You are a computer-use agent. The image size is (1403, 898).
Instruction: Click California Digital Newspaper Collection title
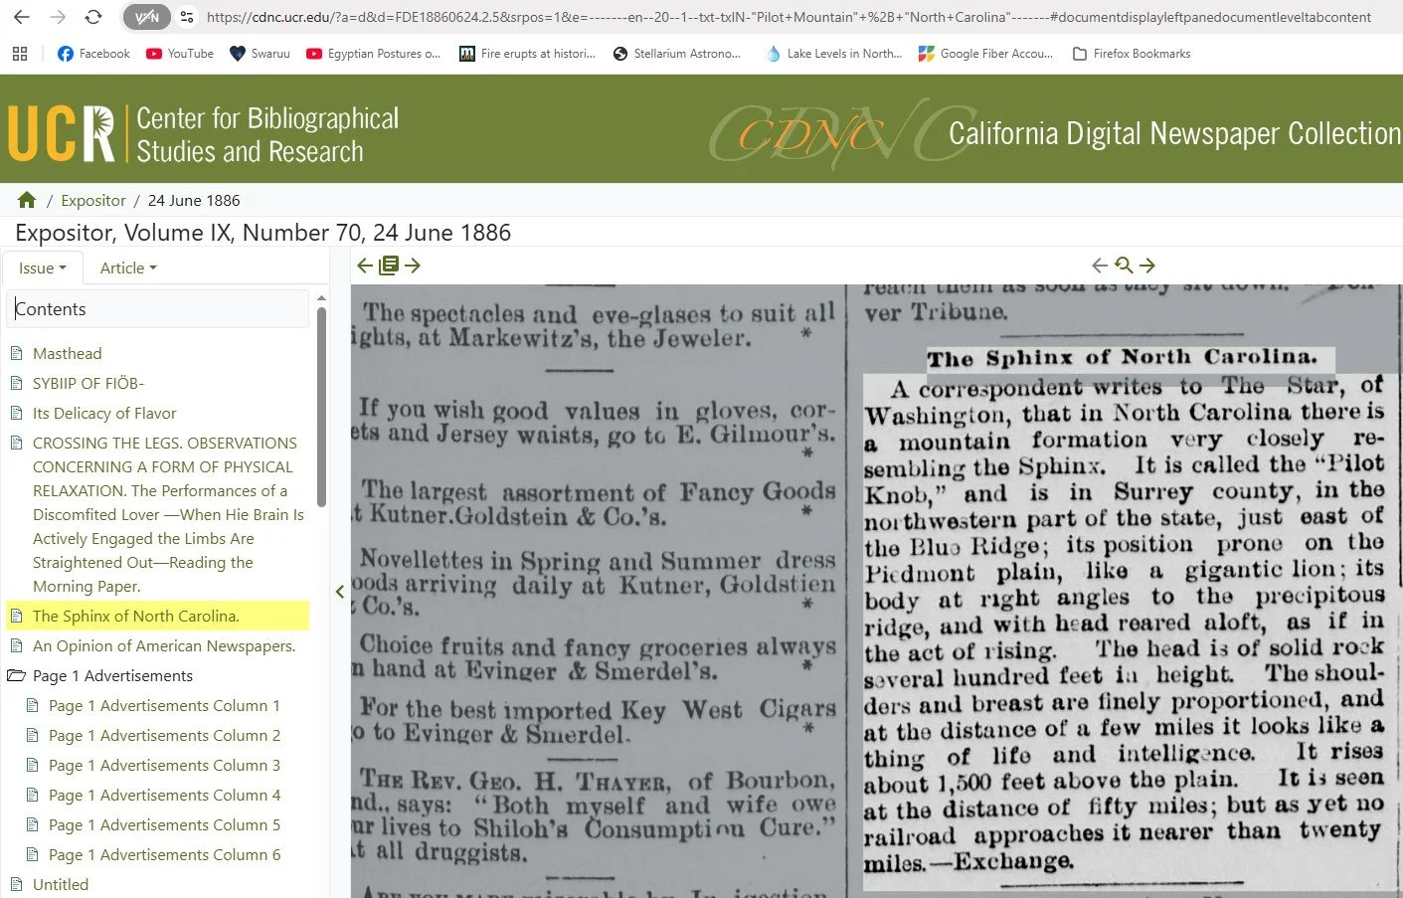[x=1174, y=133]
